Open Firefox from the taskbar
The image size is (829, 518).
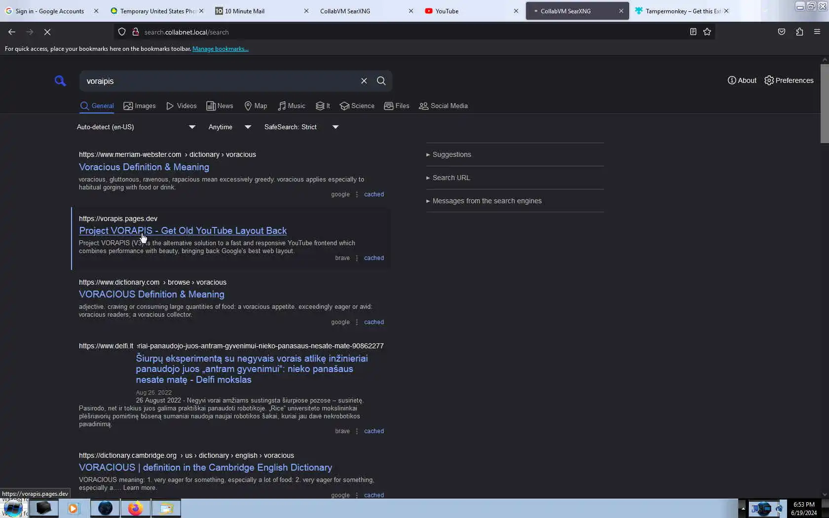point(135,508)
